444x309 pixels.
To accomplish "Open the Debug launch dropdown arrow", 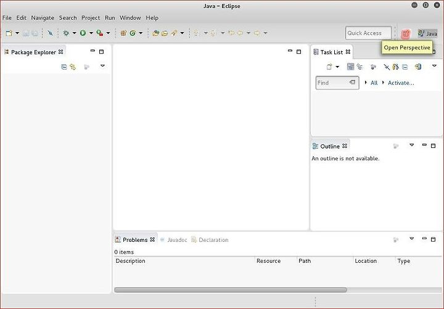I will [74, 33].
